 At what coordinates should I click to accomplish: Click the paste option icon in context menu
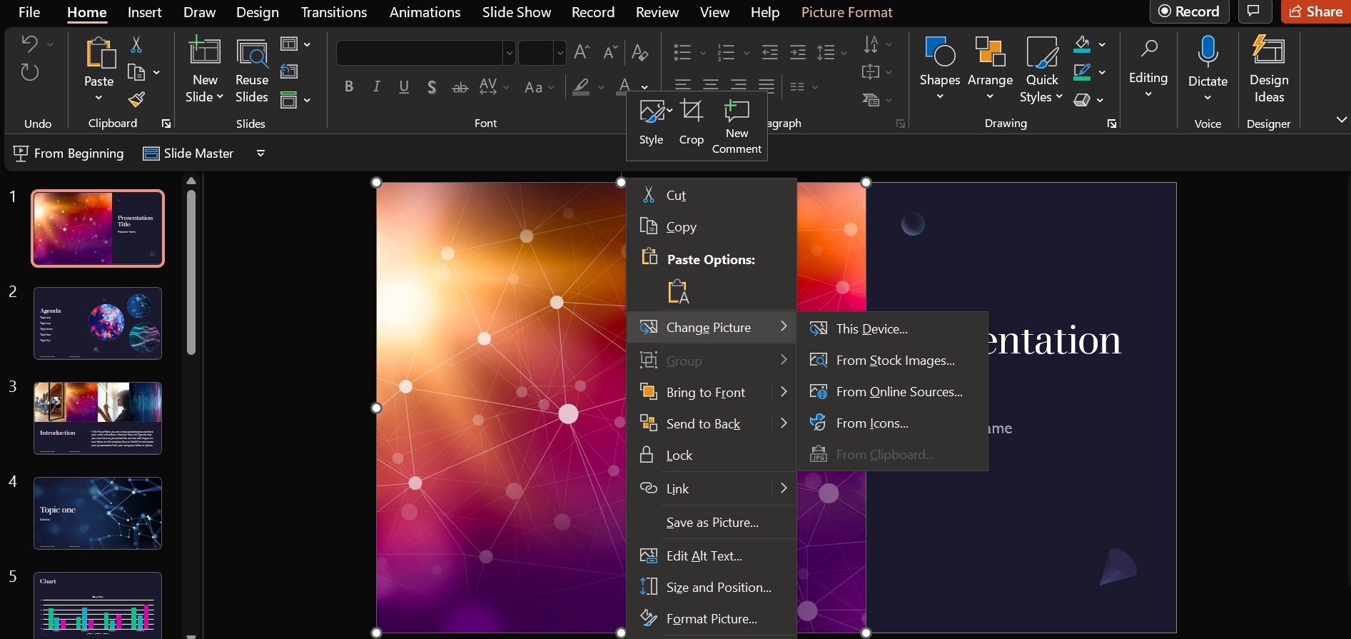(x=678, y=292)
